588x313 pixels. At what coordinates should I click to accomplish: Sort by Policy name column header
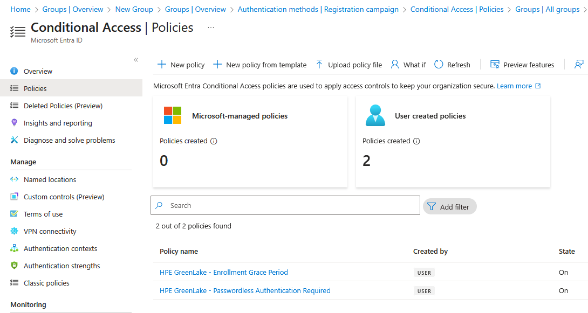tap(179, 251)
